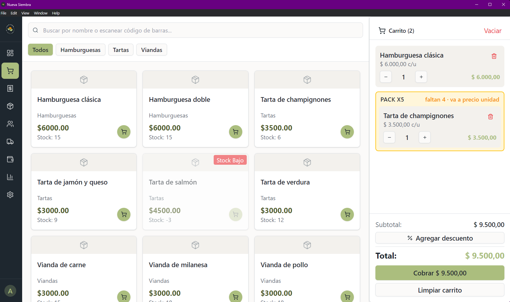The height and width of the screenshot is (302, 510).
Task: Open the Help menu
Action: pyautogui.click(x=56, y=13)
